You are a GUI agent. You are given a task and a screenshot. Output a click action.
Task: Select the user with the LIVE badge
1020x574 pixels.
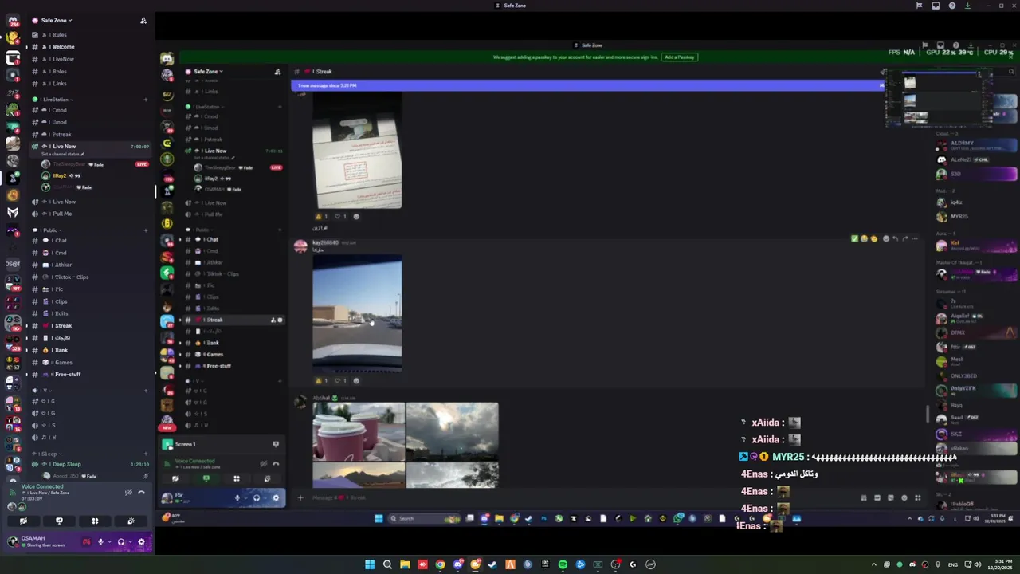[94, 164]
